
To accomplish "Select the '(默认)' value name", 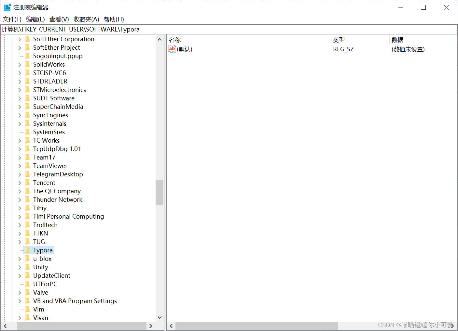I will click(x=185, y=49).
